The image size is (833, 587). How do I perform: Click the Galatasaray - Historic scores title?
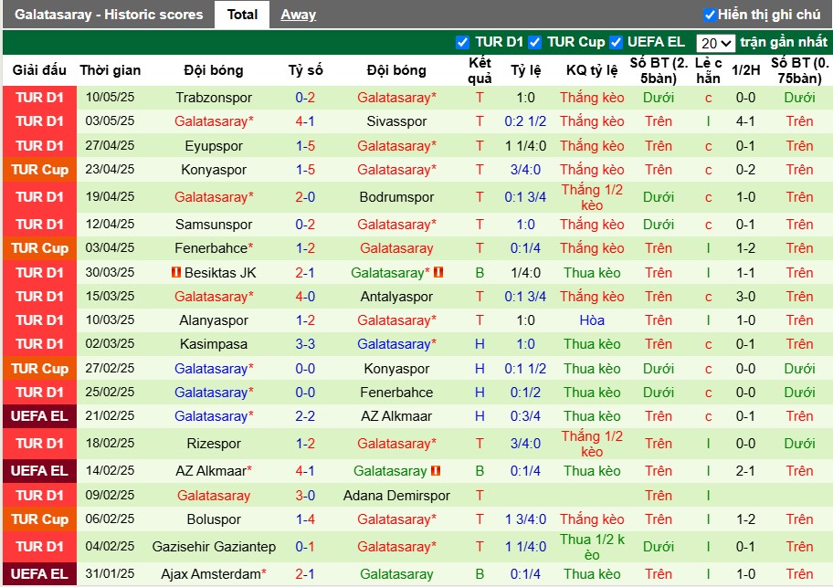pos(109,15)
